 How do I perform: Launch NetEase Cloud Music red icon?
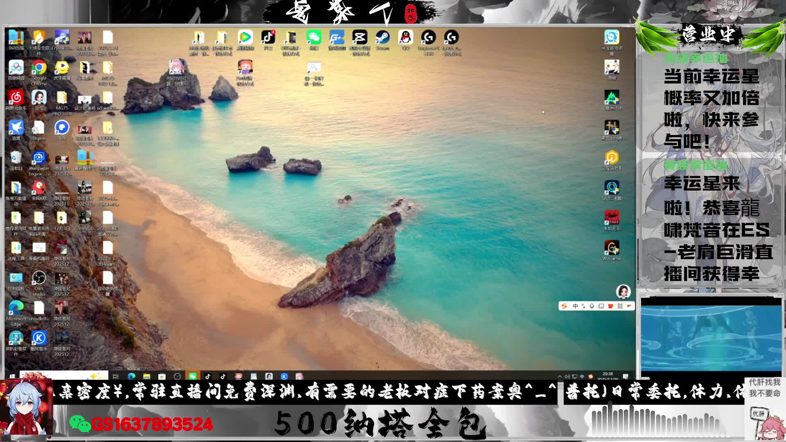[16, 98]
